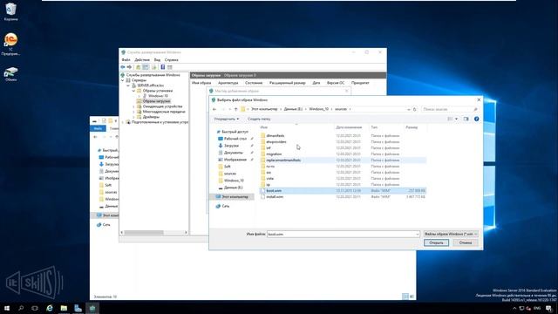The width and height of the screenshot is (558, 314).
Task: Click Создать папку in the file dialog
Action: click(259, 119)
